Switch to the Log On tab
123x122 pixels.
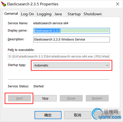[x=27, y=14]
